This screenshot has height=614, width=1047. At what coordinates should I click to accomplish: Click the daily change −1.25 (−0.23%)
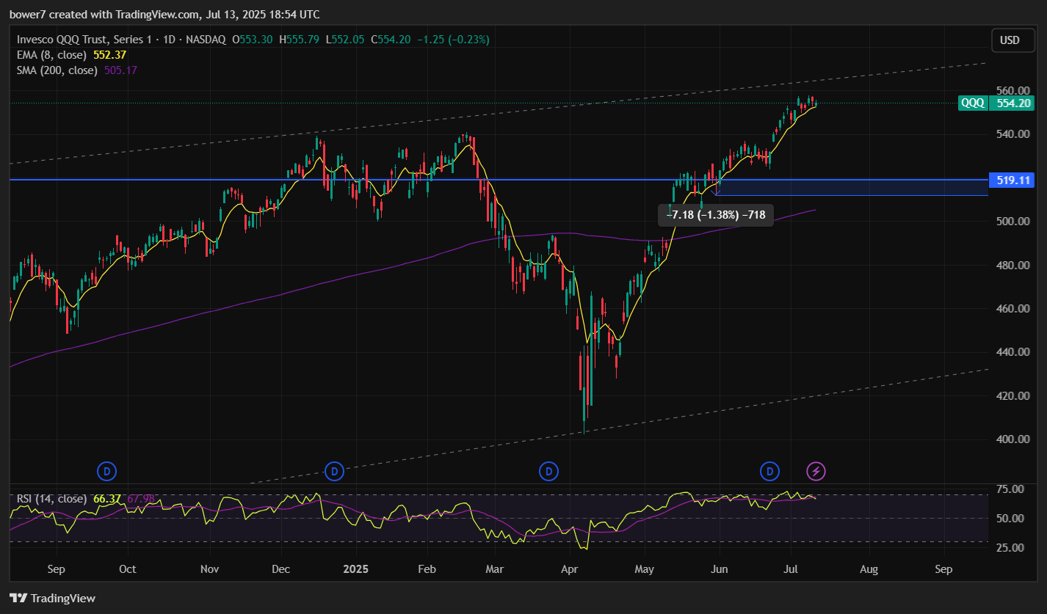[x=453, y=40]
